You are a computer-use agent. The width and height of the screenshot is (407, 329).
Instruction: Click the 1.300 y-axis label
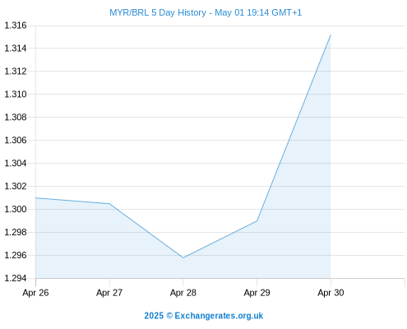[16, 209]
